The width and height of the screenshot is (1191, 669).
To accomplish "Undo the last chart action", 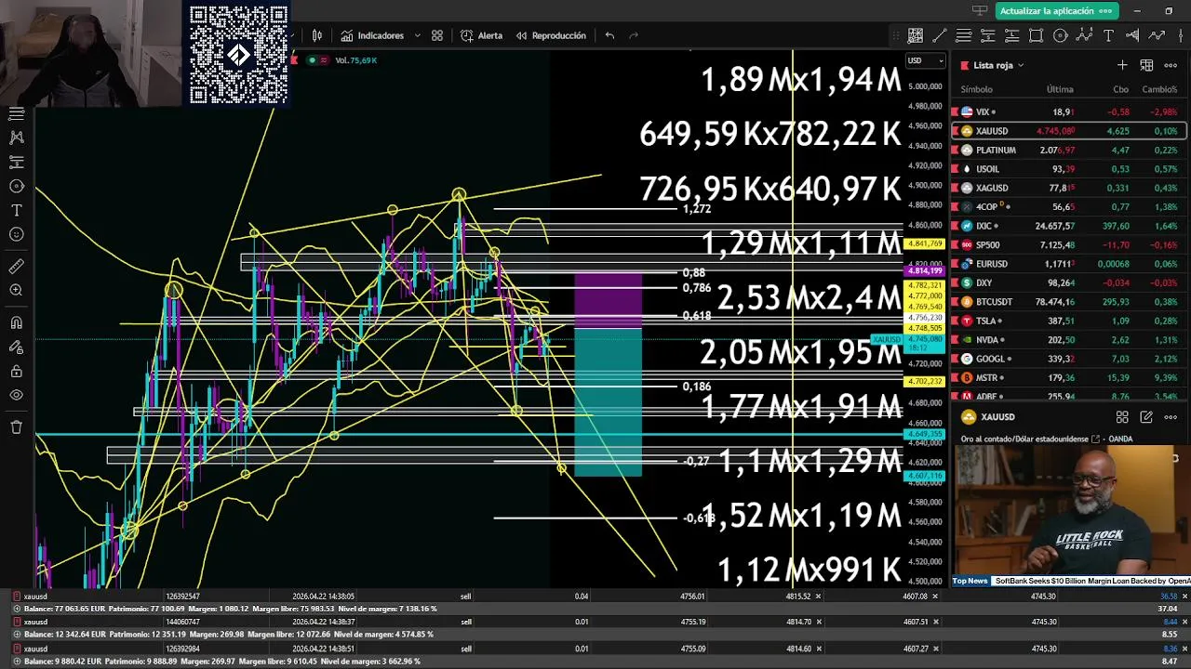I will point(609,35).
